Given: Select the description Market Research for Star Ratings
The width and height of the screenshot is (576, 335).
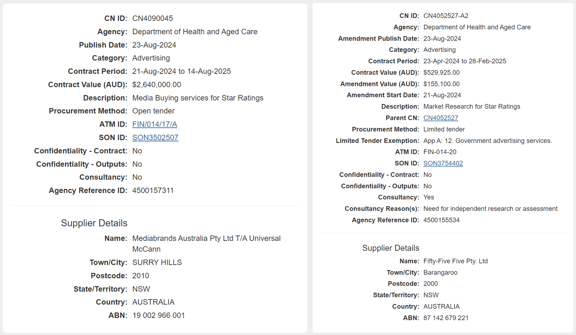Looking at the screenshot, I should coord(472,106).
